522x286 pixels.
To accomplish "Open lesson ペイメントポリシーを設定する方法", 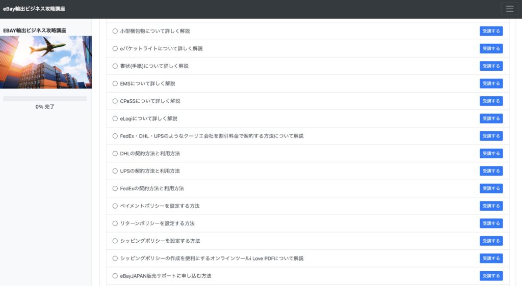I will pos(160,206).
